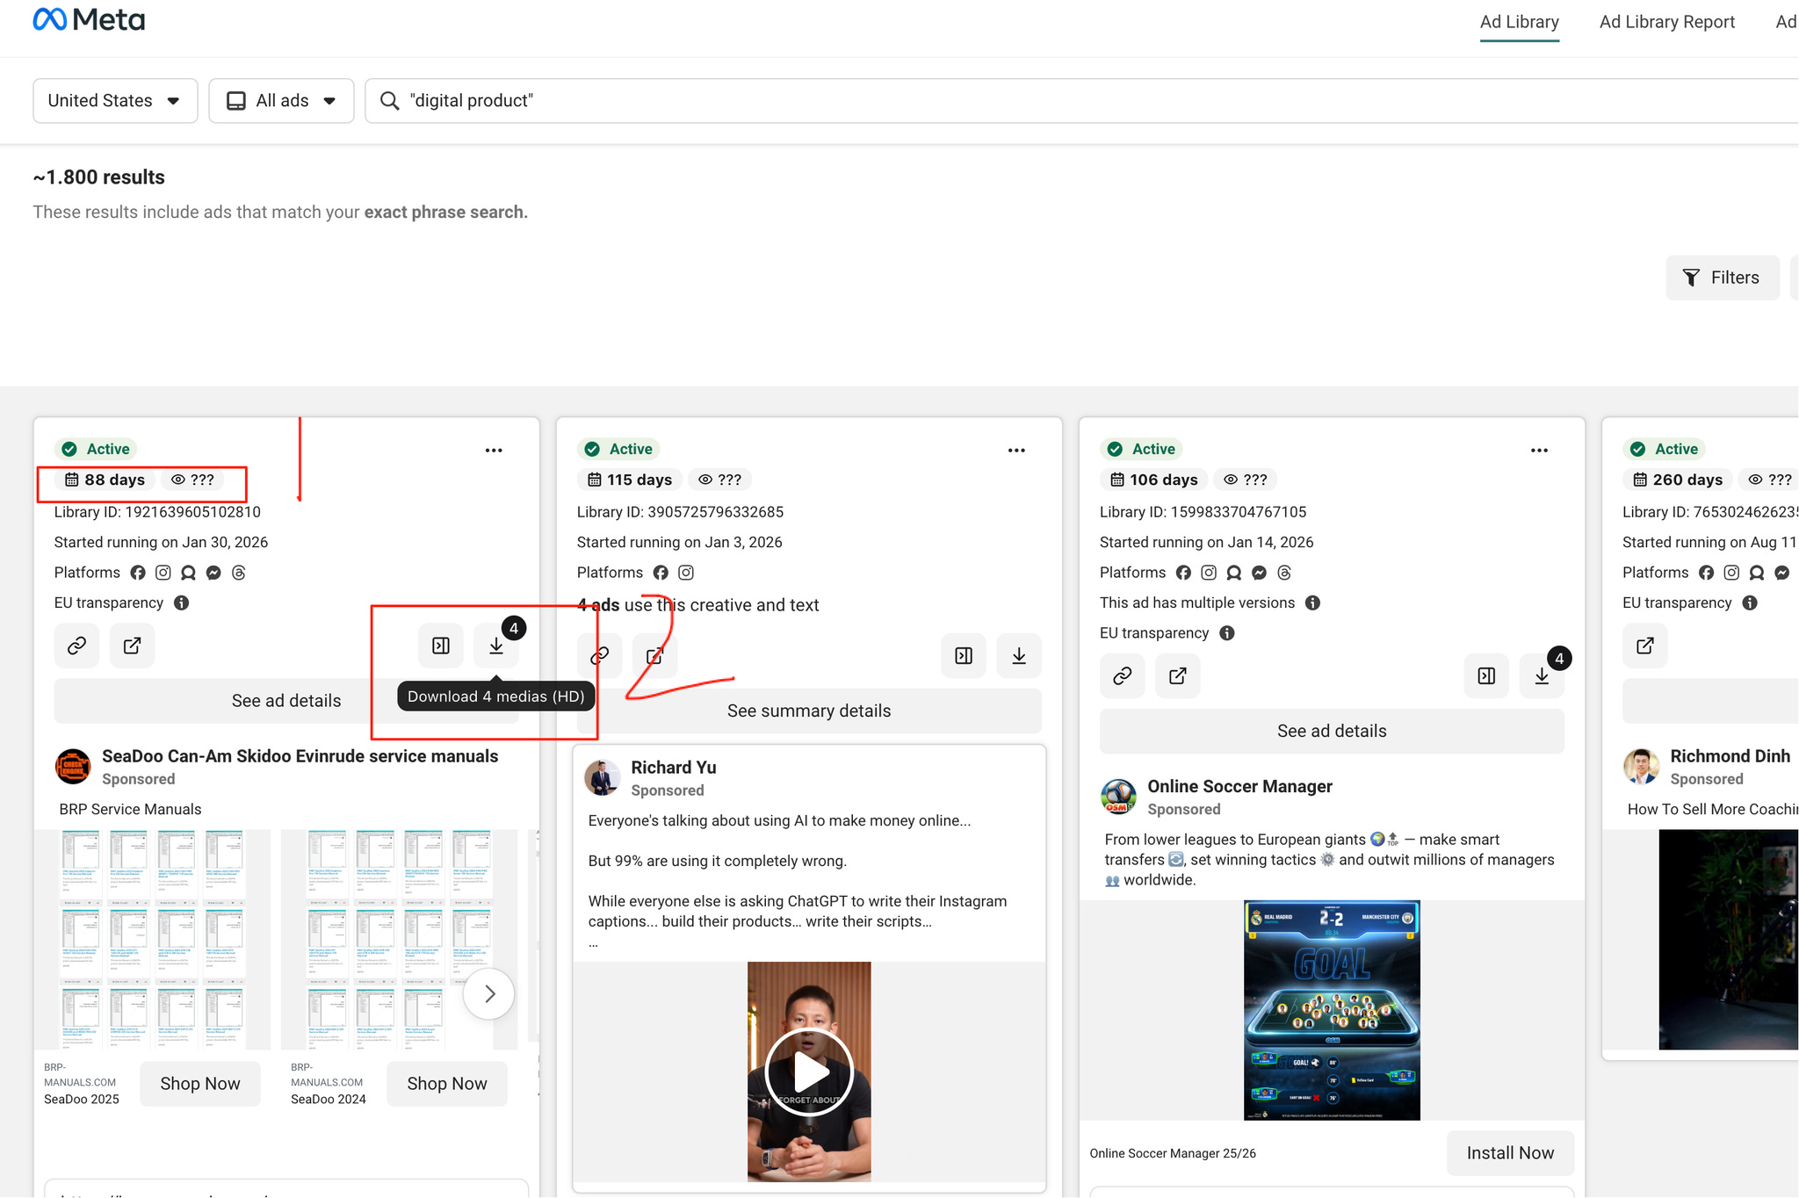Expand the All ads category dropdown

tap(281, 101)
